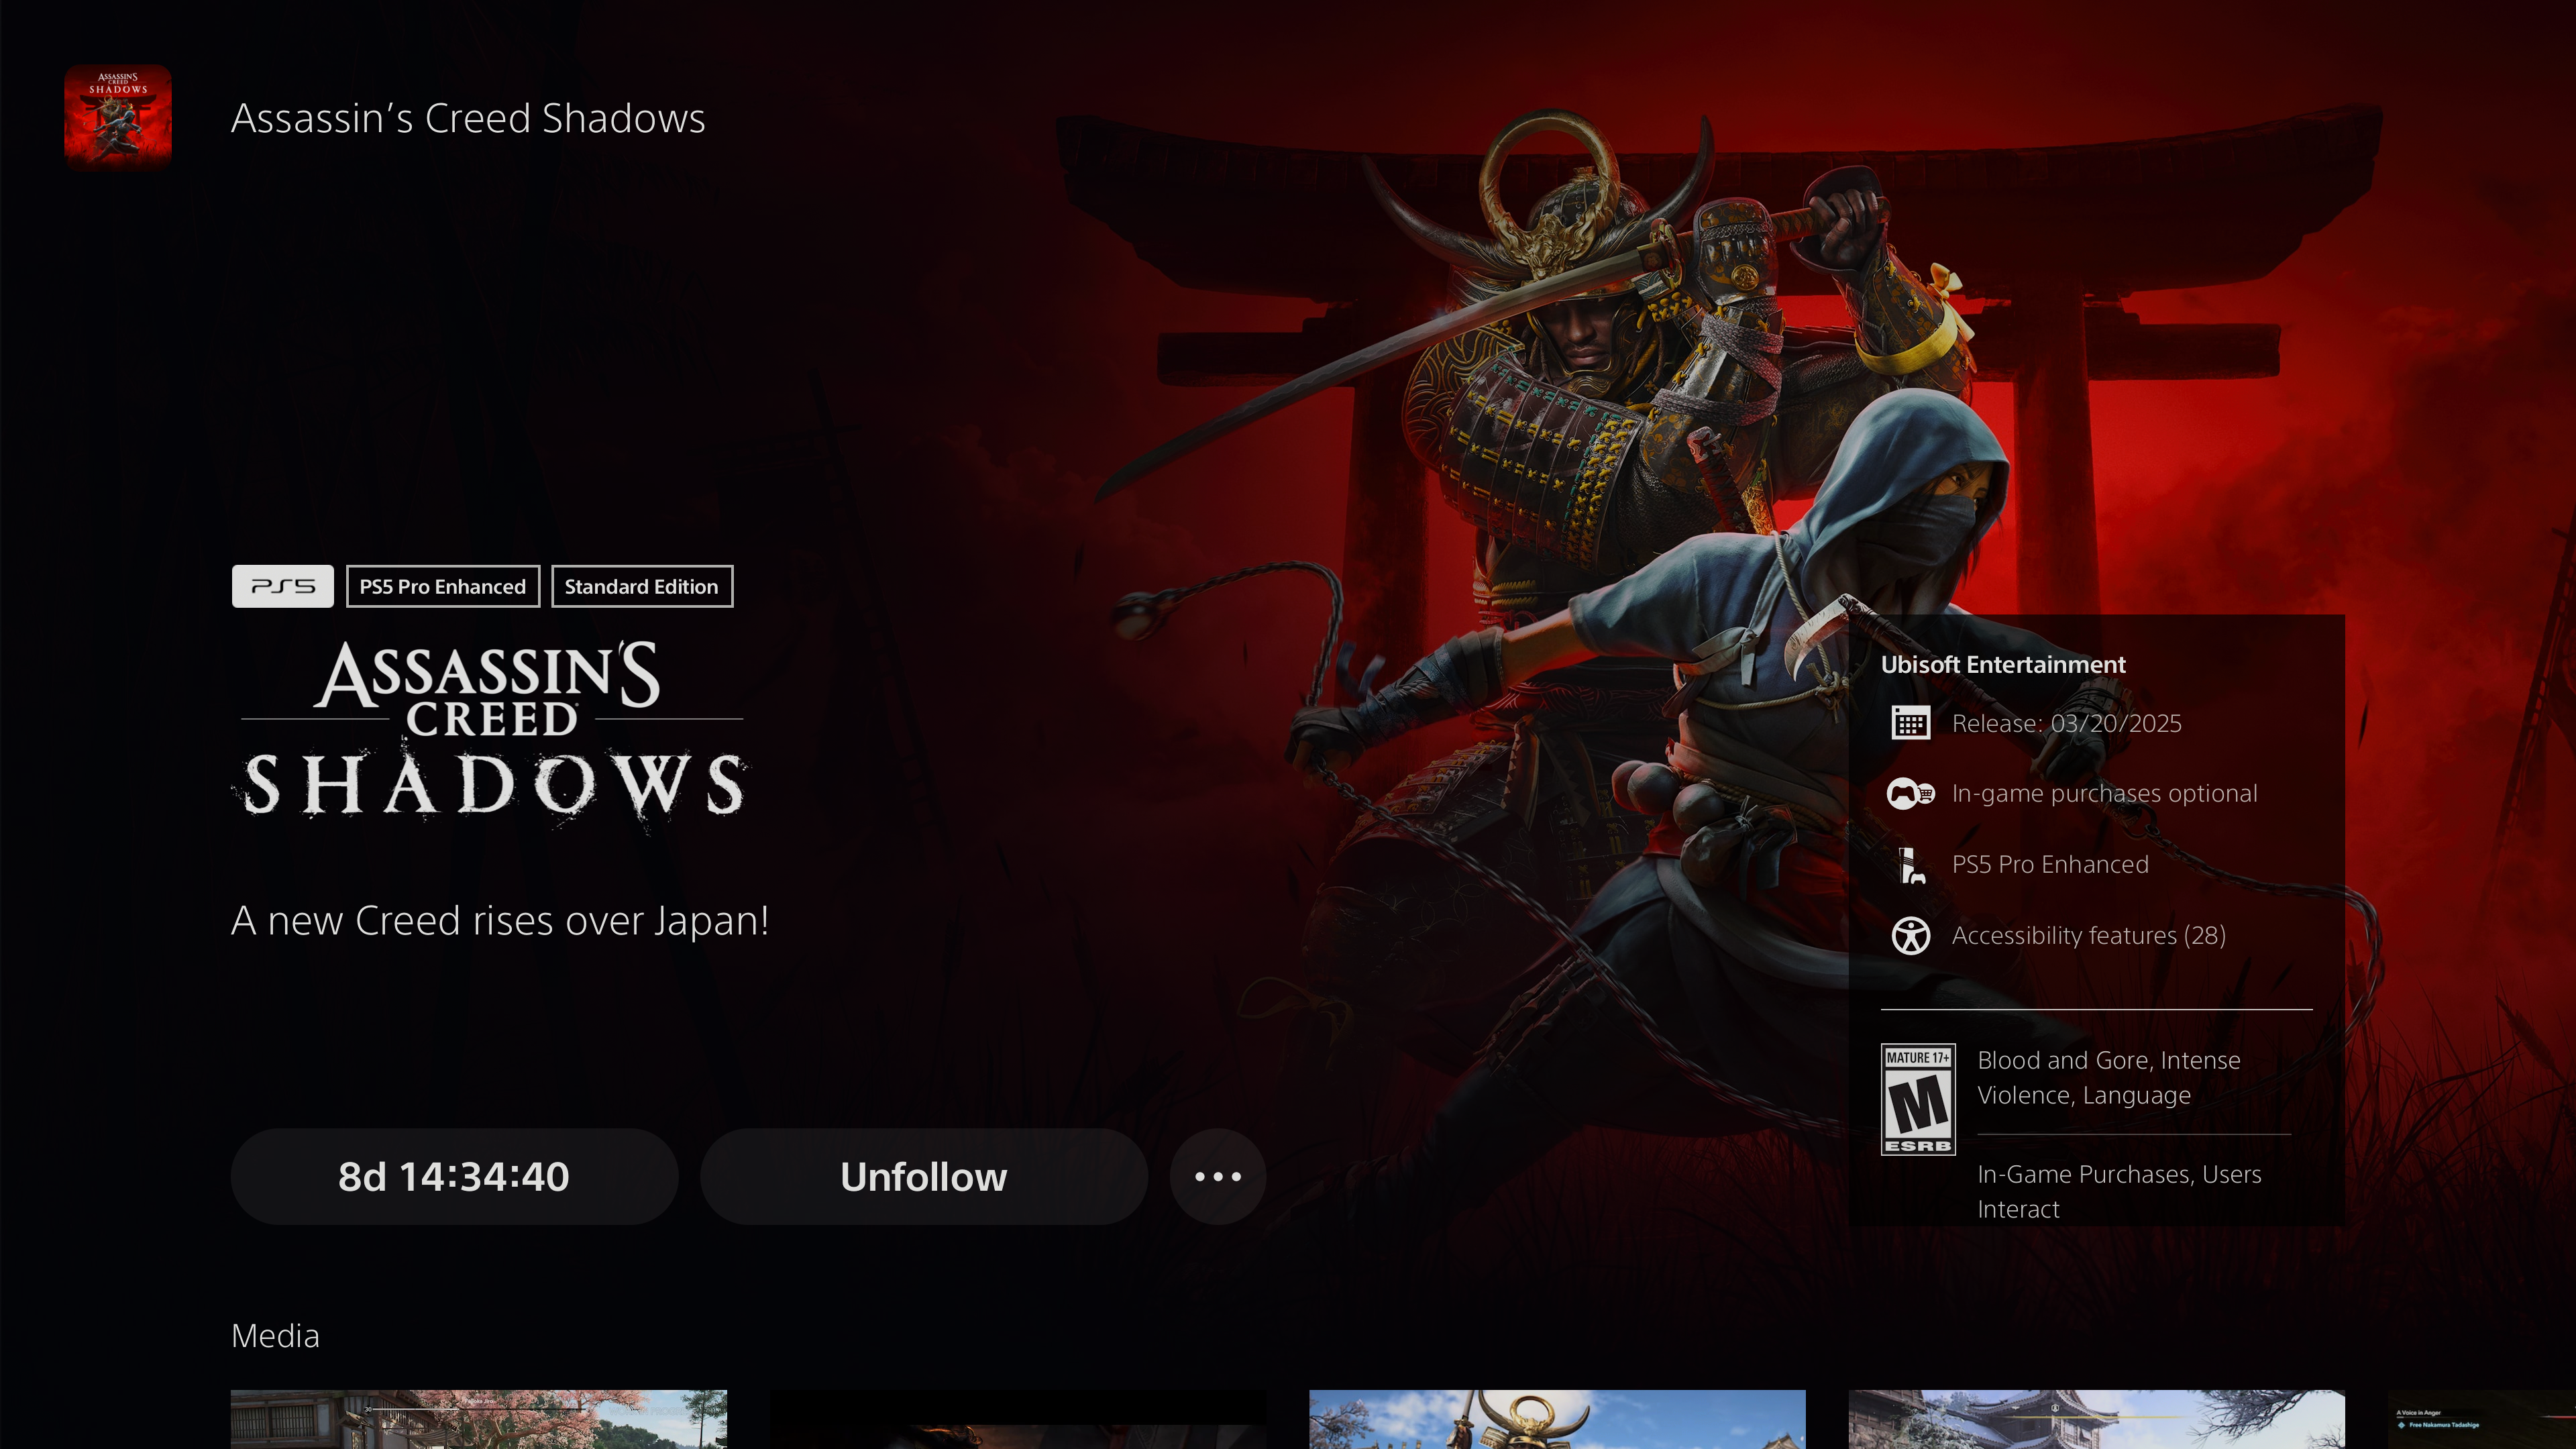Screen dimensions: 2576x1449
Task: Select the PS5 Pro Enhanced tag
Action: click(442, 586)
